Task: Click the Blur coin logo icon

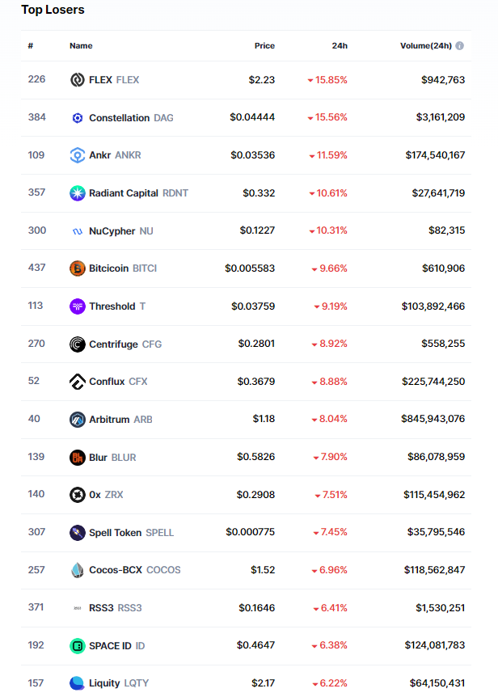Action: click(78, 458)
